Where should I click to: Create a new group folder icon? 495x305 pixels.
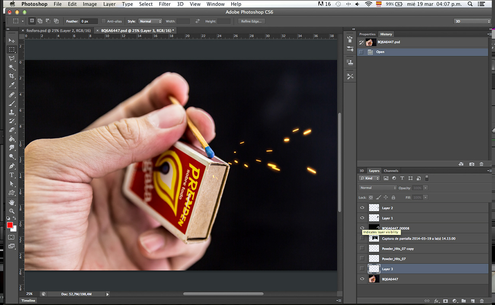point(463,301)
